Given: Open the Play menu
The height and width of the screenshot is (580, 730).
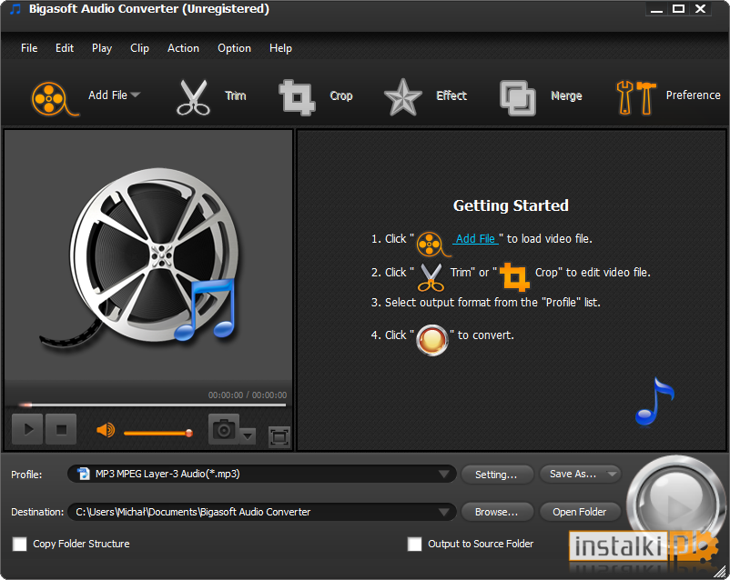Looking at the screenshot, I should (102, 48).
